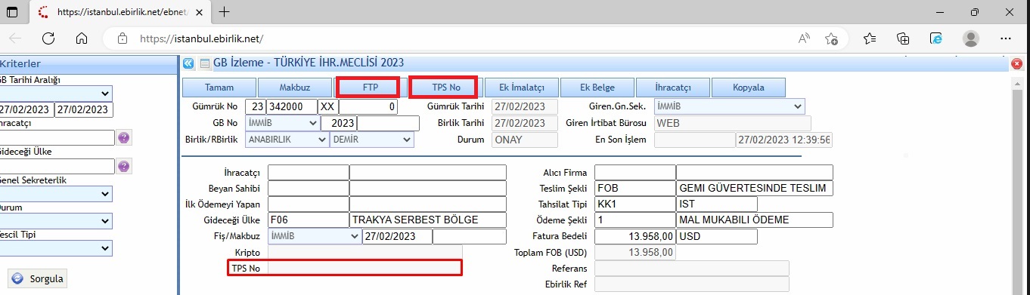Open a new browser tab
This screenshot has height=295, width=1030.
click(x=224, y=12)
